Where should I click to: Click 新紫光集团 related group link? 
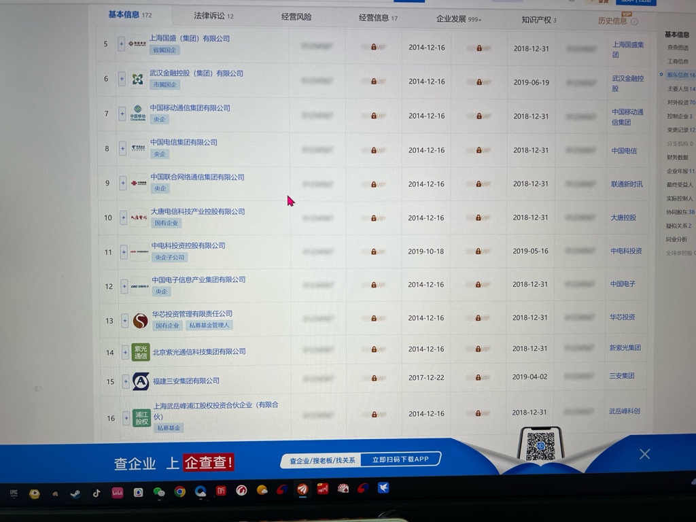click(x=625, y=347)
